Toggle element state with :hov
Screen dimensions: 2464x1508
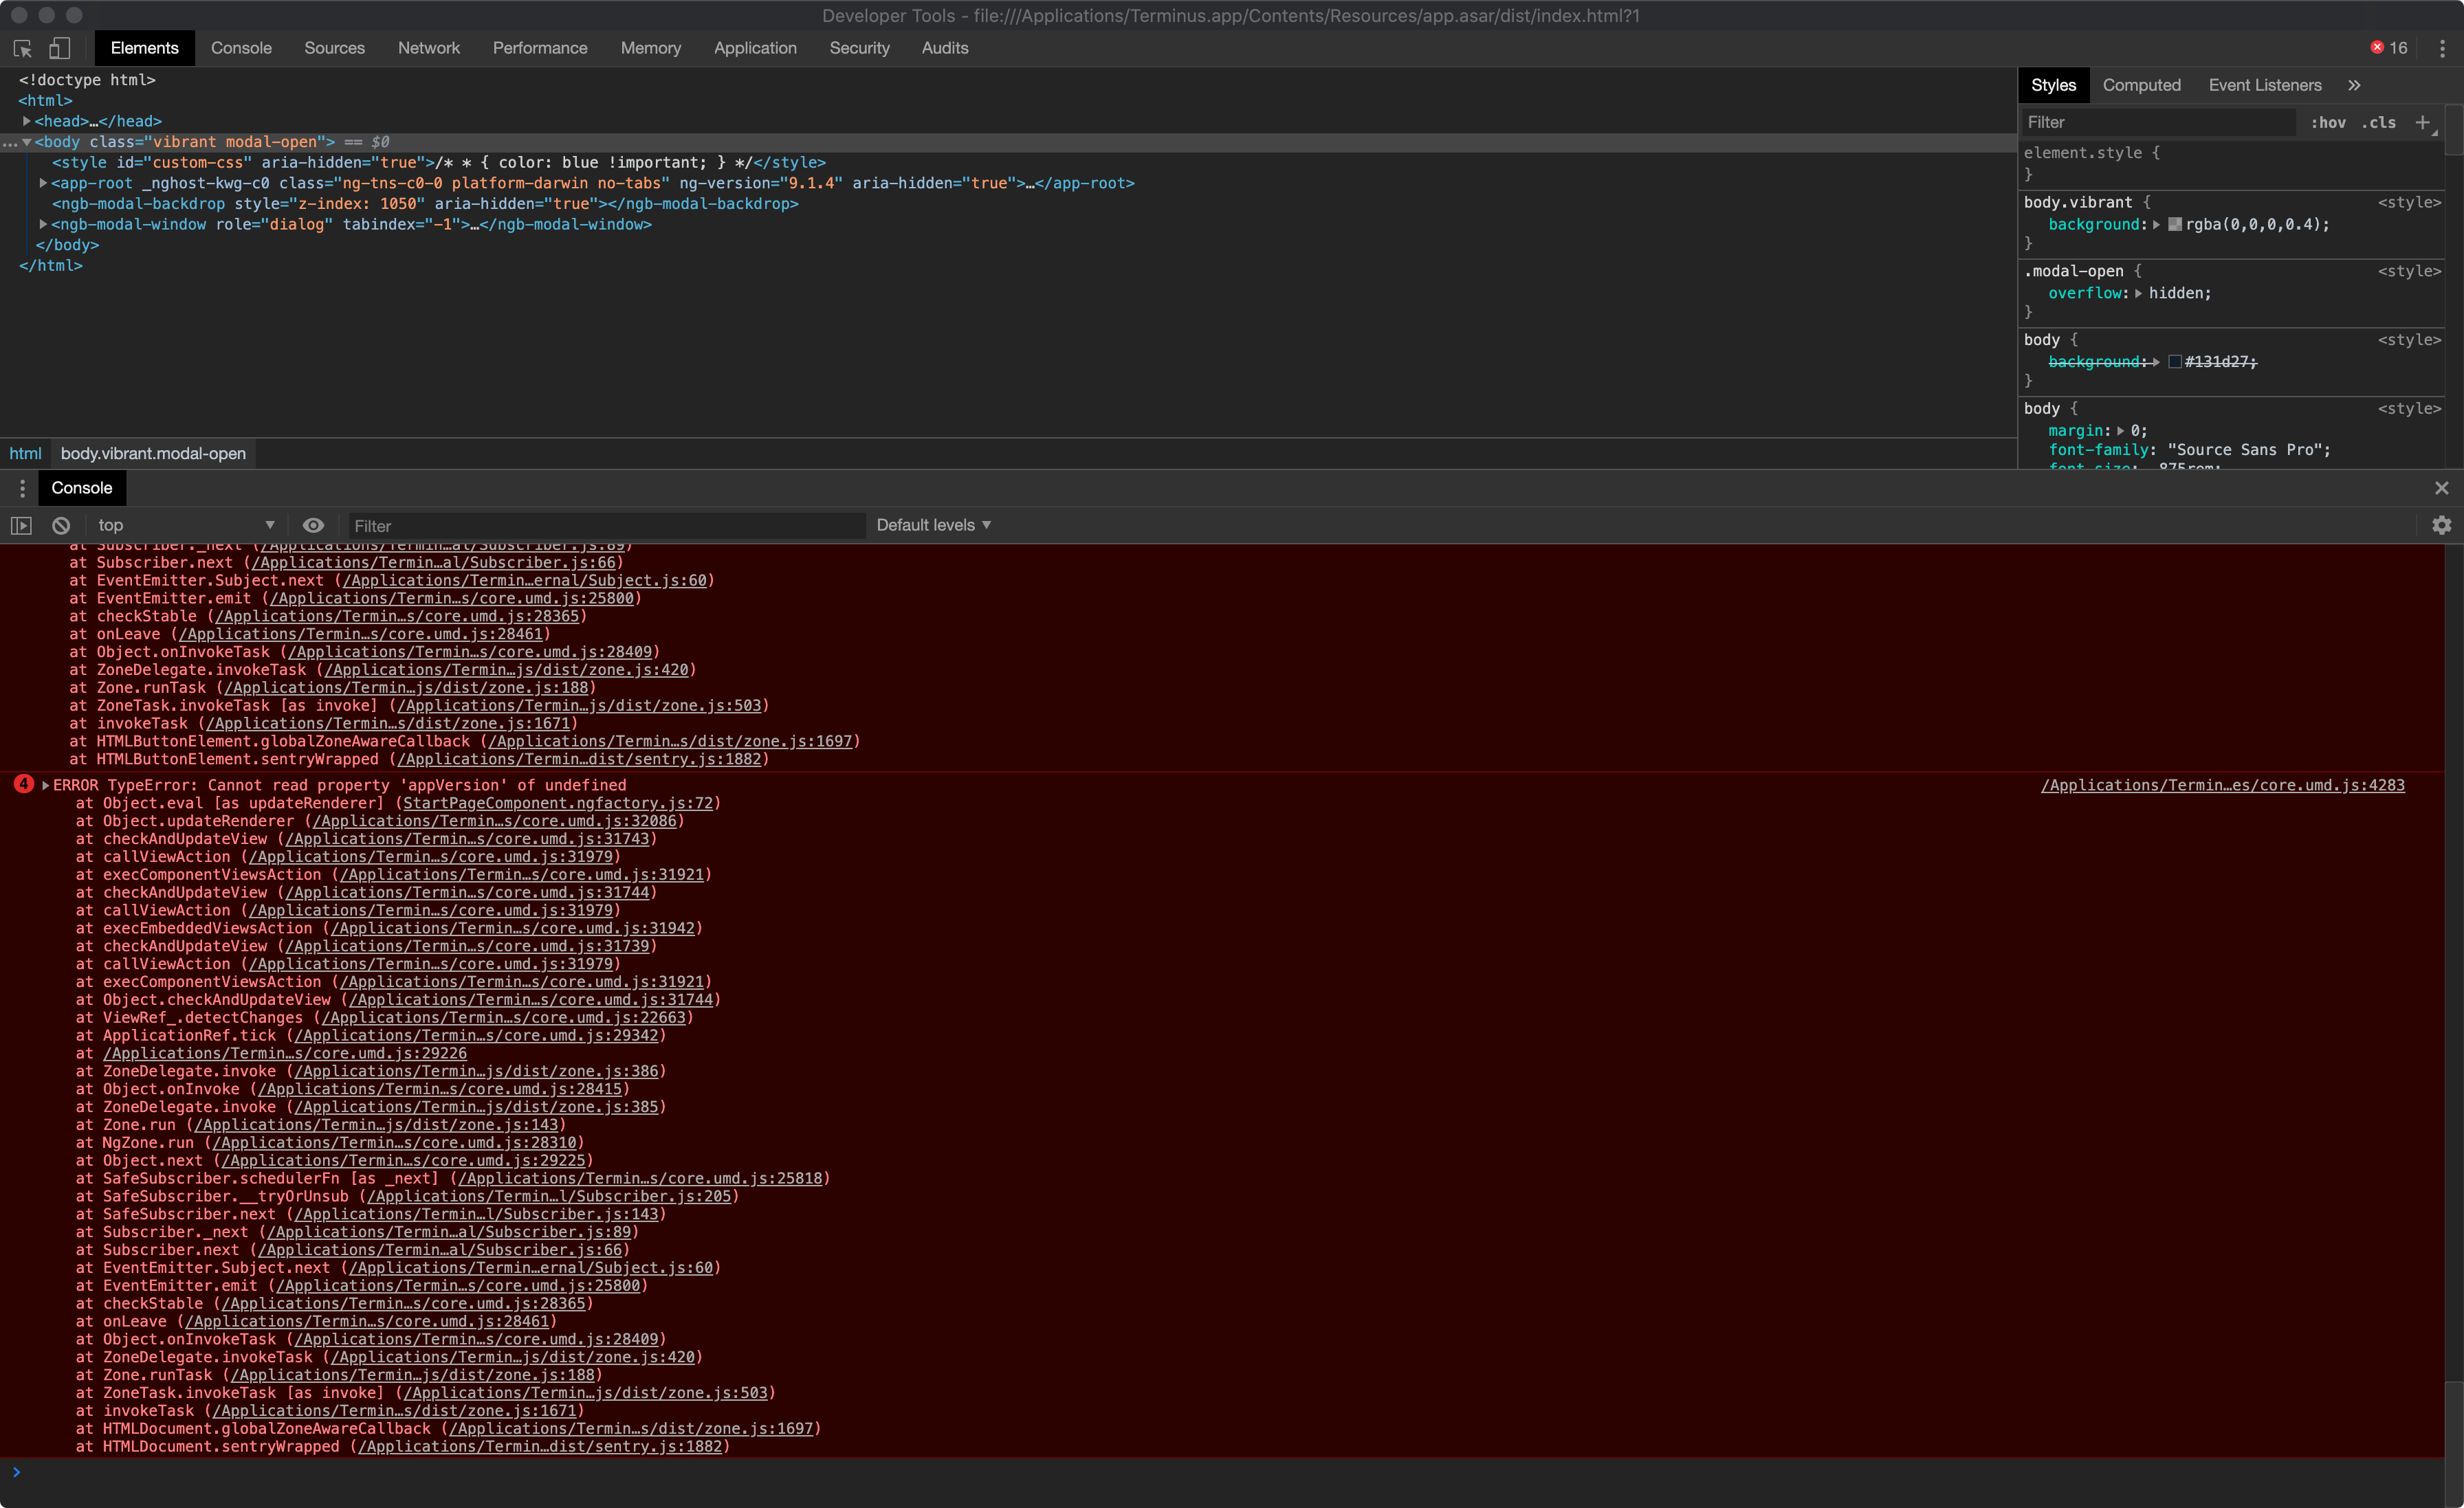(x=2329, y=122)
